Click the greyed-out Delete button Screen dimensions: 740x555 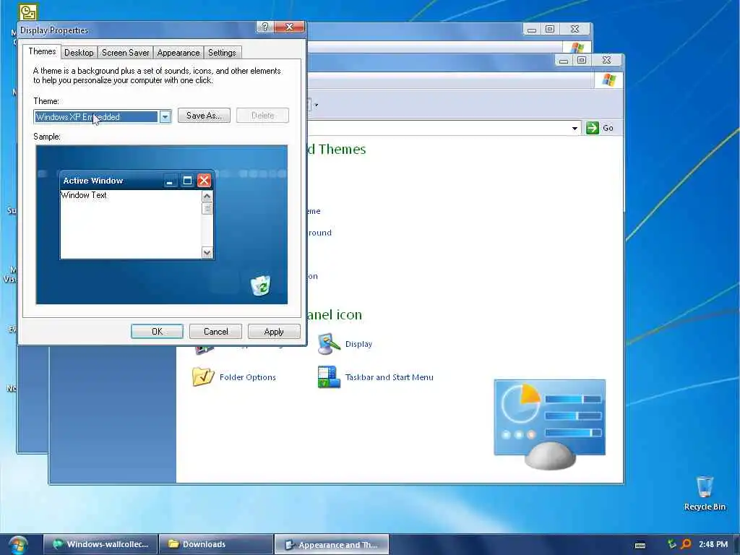pos(262,116)
